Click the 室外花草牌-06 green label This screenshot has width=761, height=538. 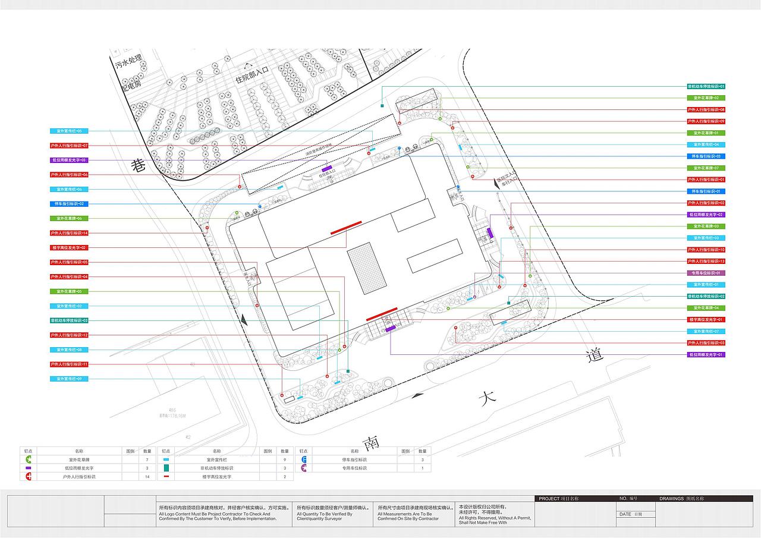(70, 218)
